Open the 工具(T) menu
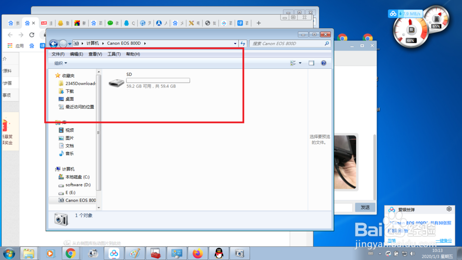This screenshot has height=260, width=462. coord(114,54)
